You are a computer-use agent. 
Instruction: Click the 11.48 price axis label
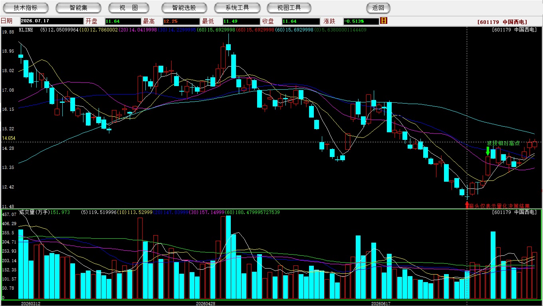[x=8, y=206]
